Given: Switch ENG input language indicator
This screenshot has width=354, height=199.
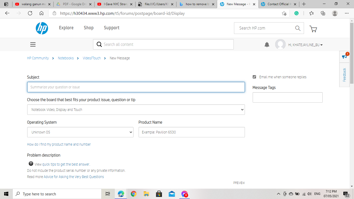Looking at the screenshot, I should 317,194.
